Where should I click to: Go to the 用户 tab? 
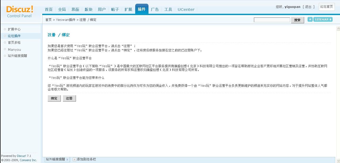point(102,9)
